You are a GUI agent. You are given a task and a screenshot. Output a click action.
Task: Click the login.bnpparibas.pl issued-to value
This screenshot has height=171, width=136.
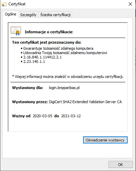click(x=64, y=88)
